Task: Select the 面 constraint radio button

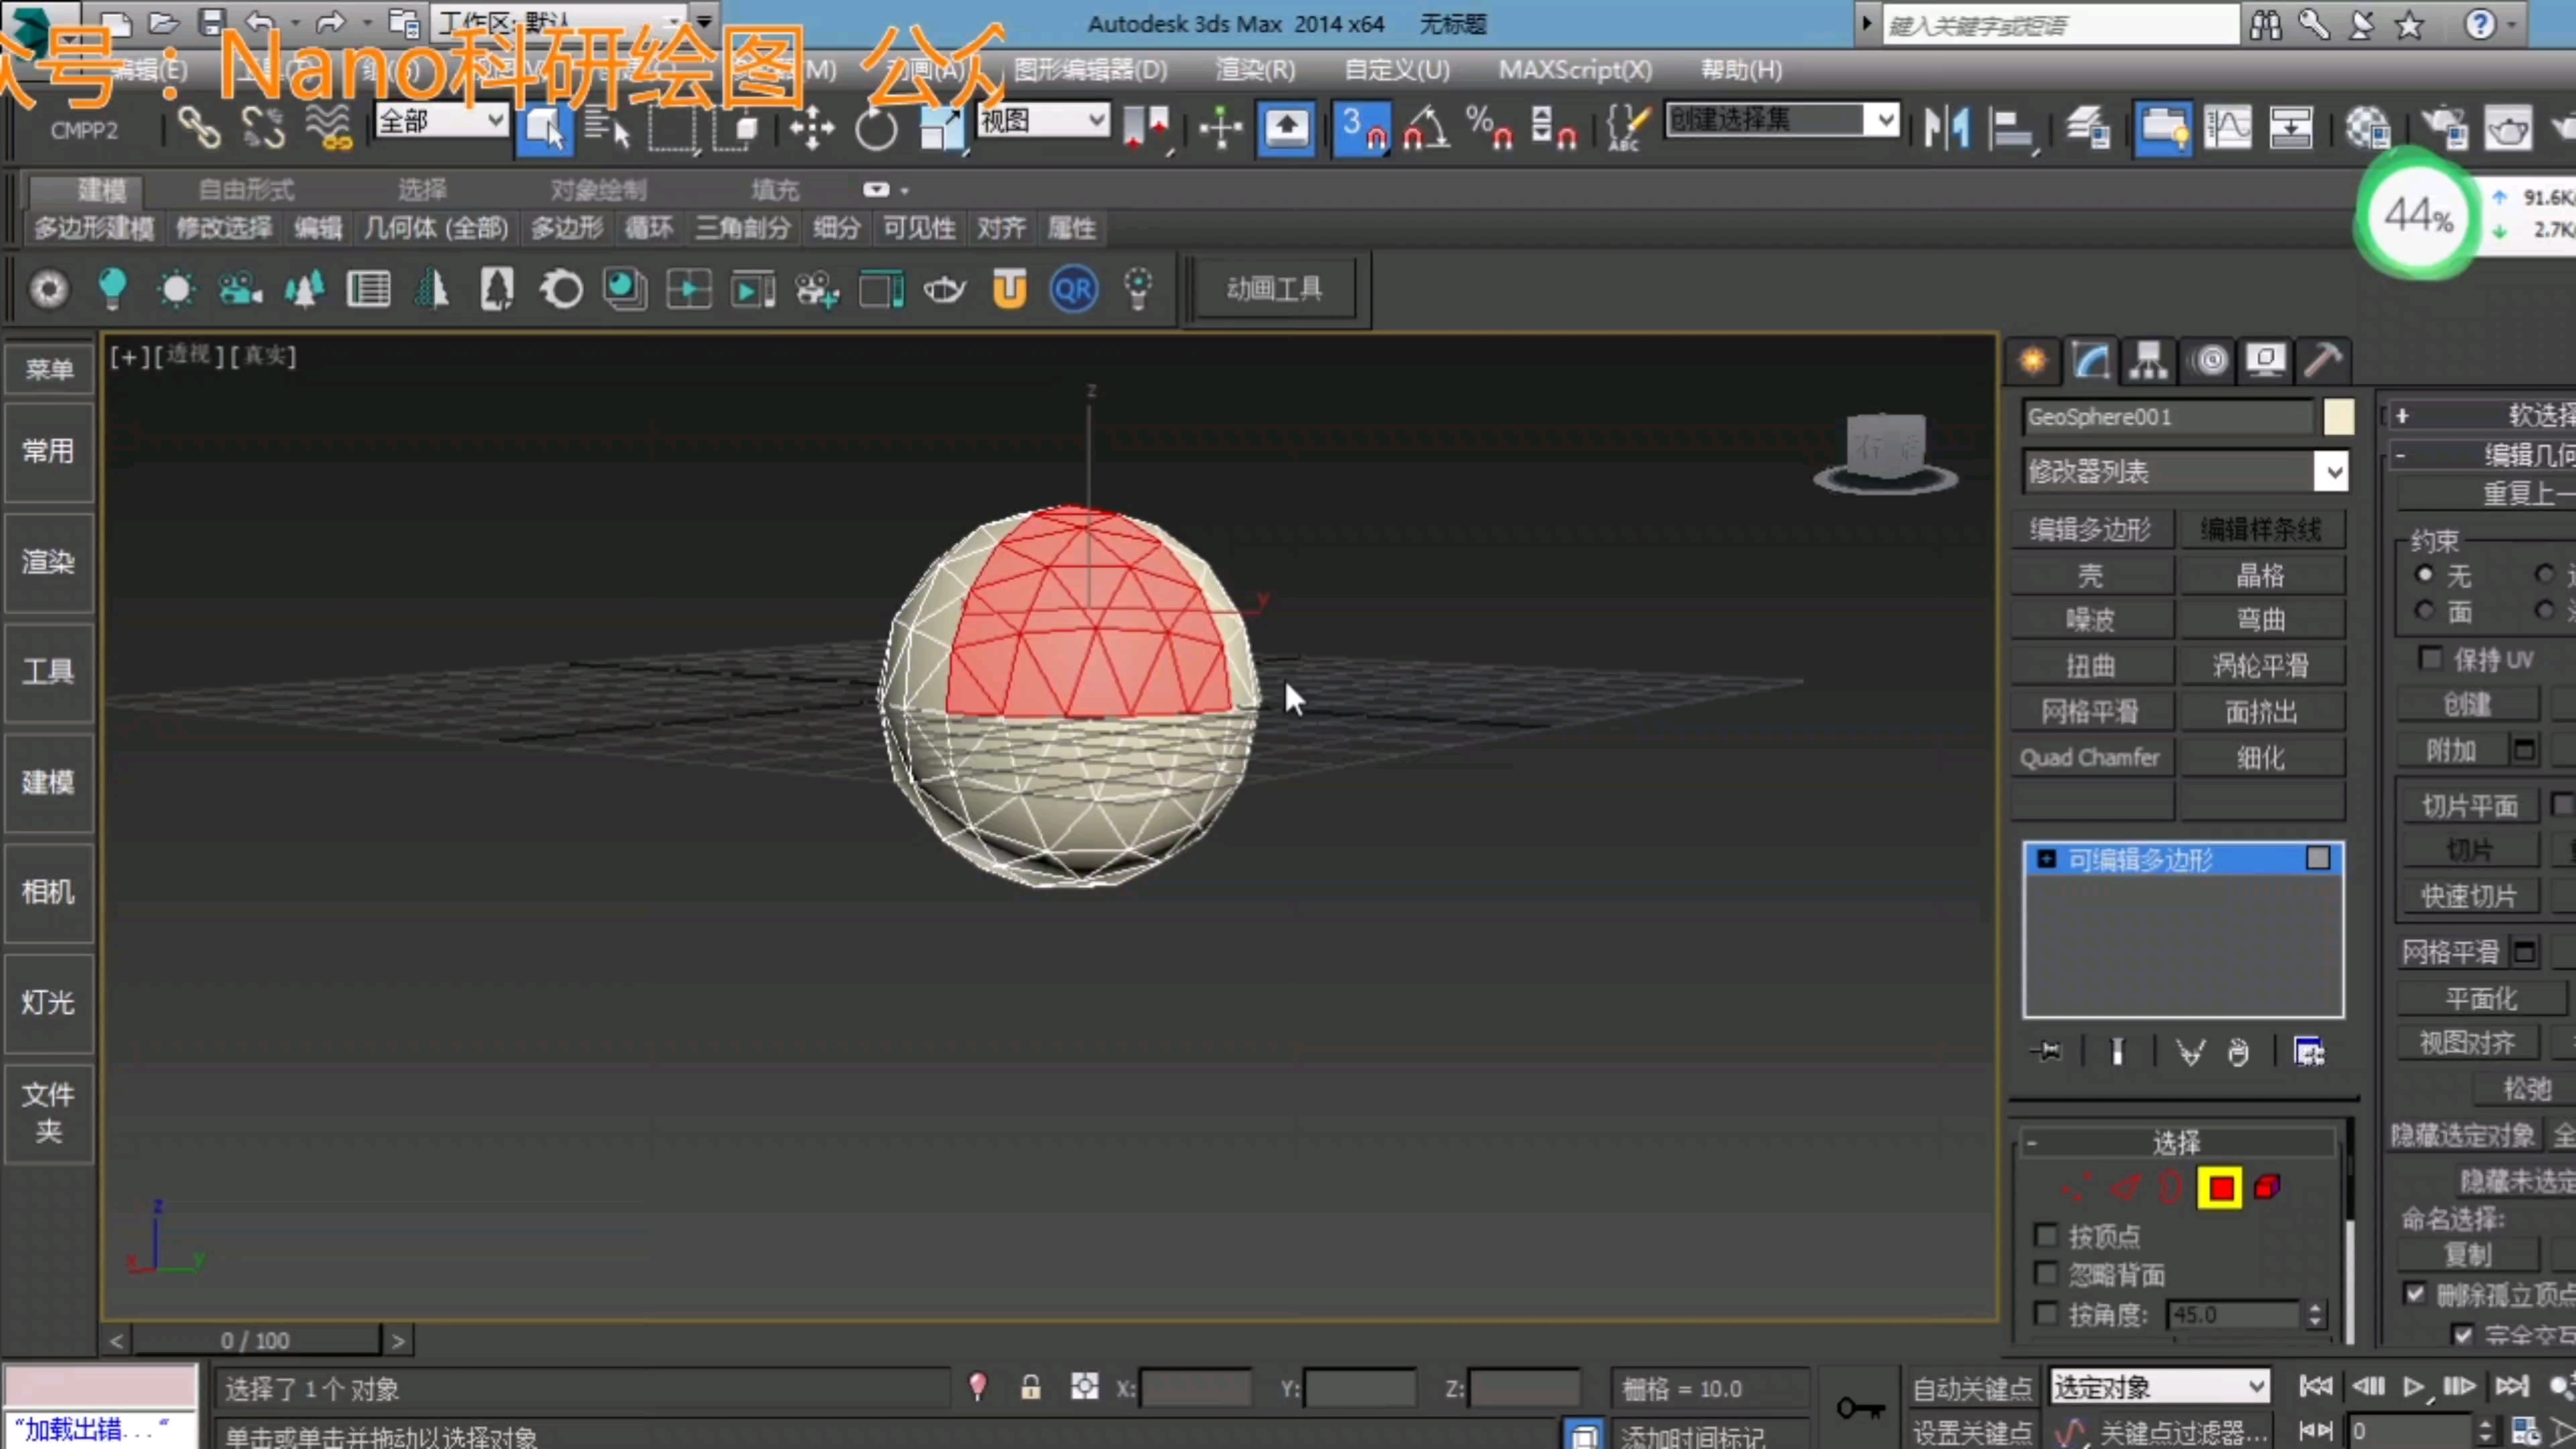Action: (2424, 610)
